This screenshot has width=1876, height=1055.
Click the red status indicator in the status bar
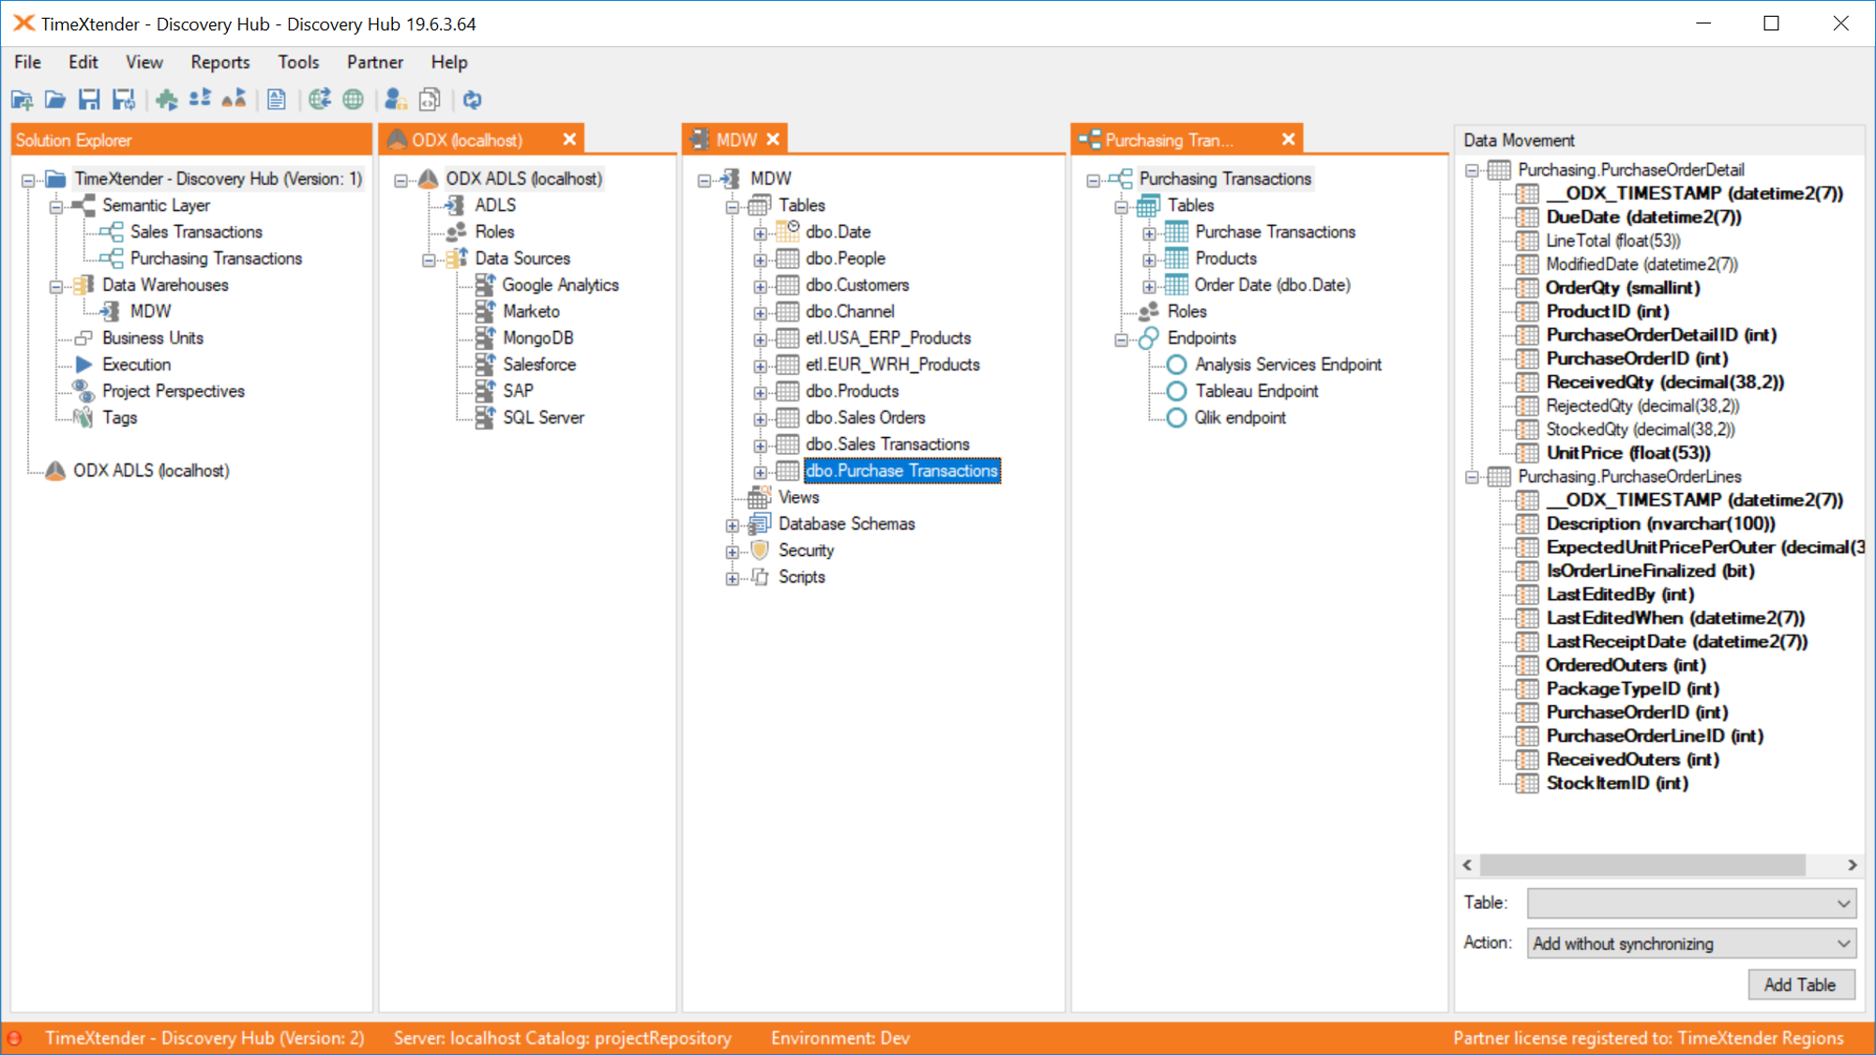[x=15, y=1038]
